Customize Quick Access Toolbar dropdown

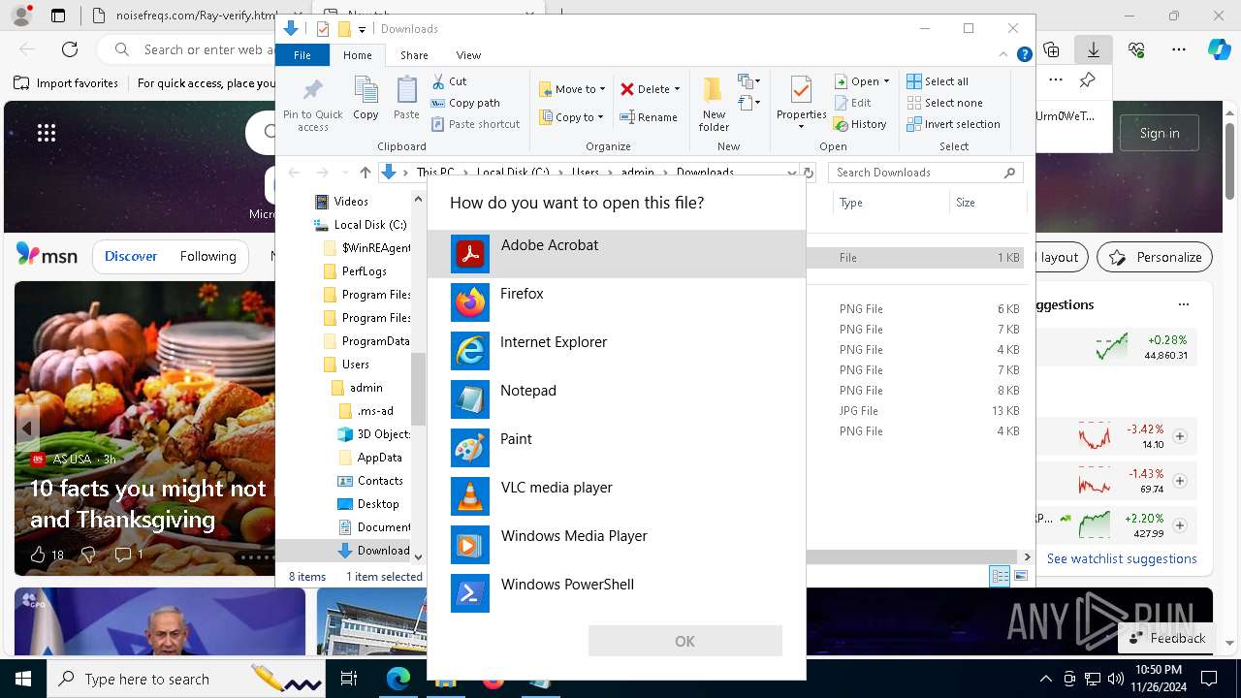click(x=362, y=29)
